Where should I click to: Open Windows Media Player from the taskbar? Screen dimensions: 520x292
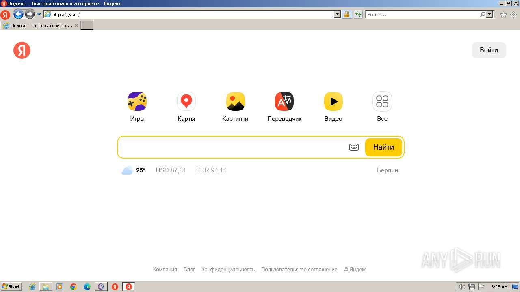[x=60, y=287]
